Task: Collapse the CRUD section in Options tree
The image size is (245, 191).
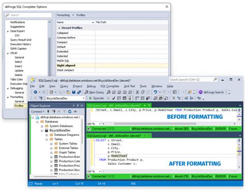Action: [x=8, y=53]
